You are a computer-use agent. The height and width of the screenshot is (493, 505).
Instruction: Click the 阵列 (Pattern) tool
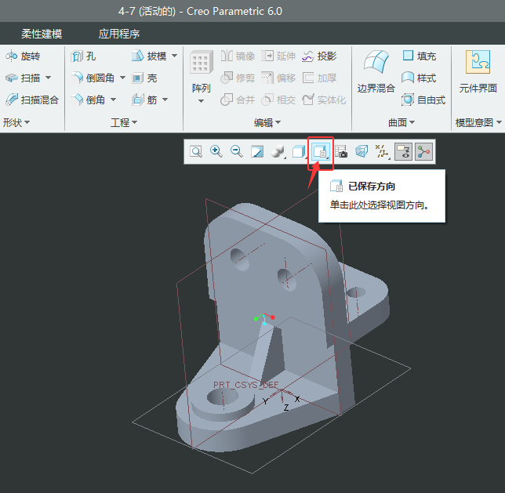201,71
